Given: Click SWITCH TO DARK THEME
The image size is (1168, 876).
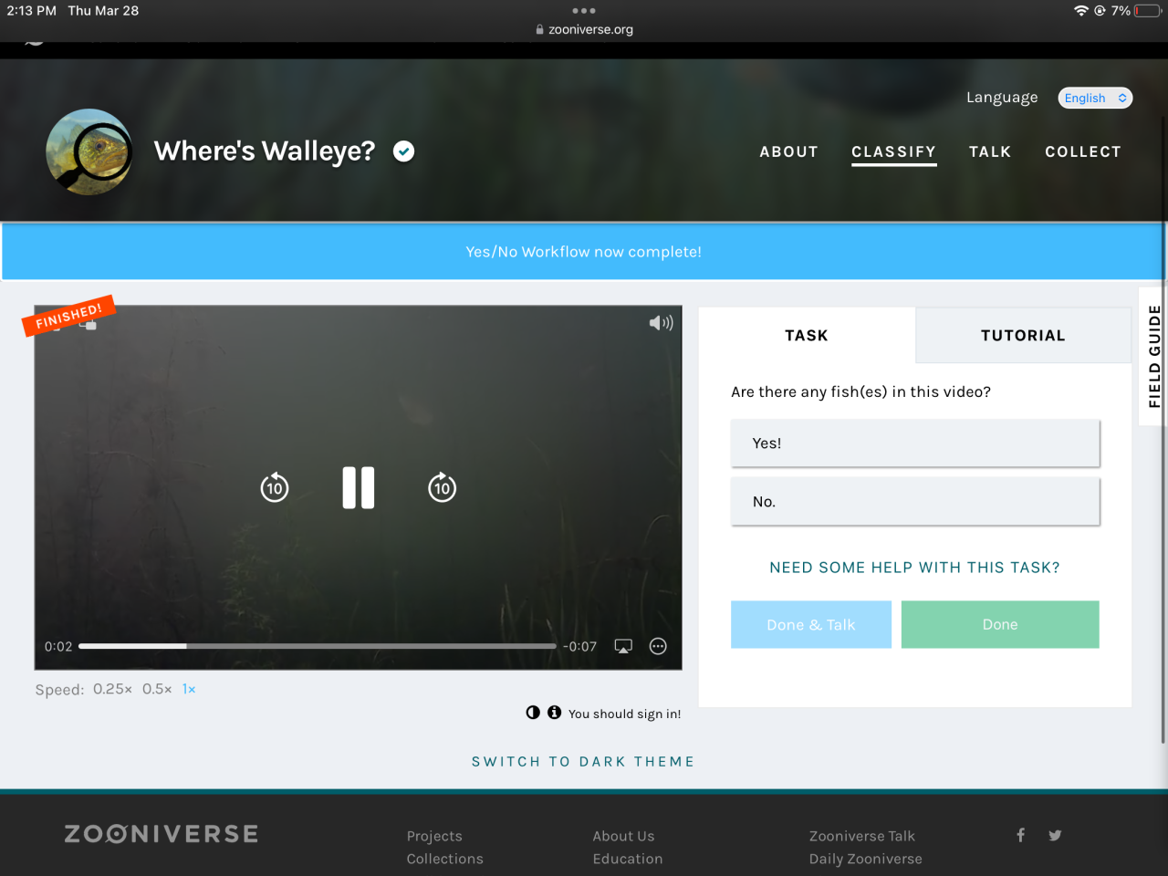Looking at the screenshot, I should 583,761.
